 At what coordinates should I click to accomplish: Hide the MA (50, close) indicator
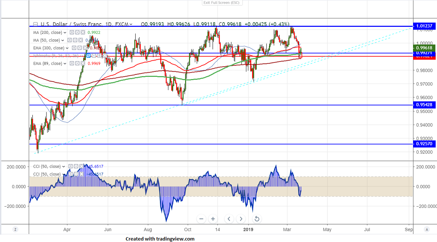69,40
